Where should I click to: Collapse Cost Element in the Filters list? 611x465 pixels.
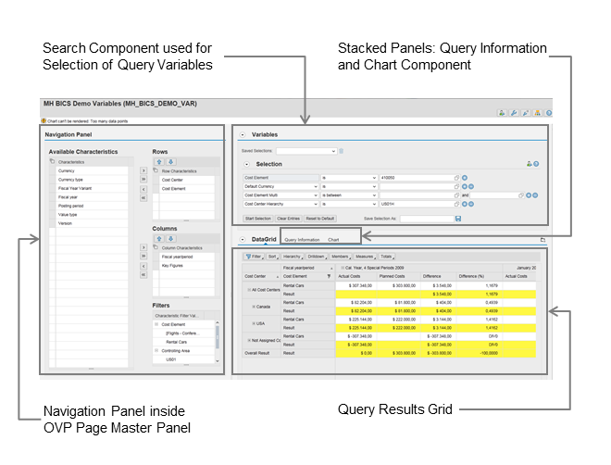(x=156, y=324)
